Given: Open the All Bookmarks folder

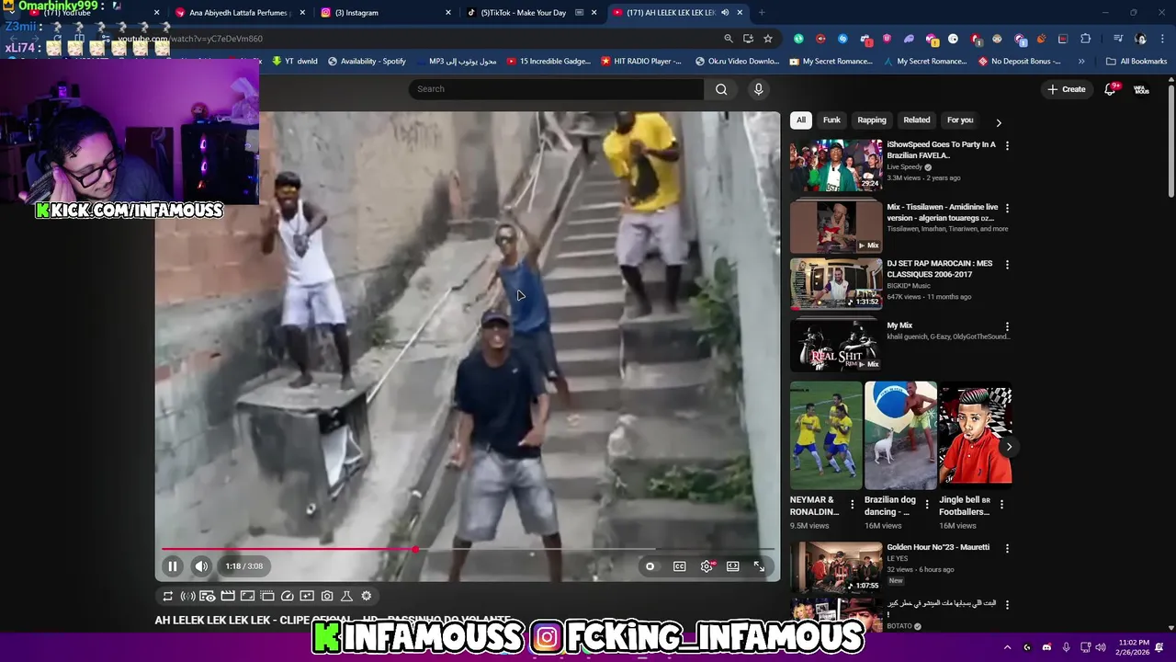Looking at the screenshot, I should (1136, 62).
